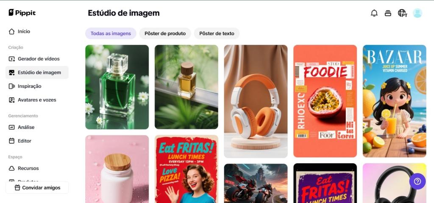Open the green perfume bottle image
This screenshot has width=434, height=203.
pyautogui.click(x=117, y=87)
